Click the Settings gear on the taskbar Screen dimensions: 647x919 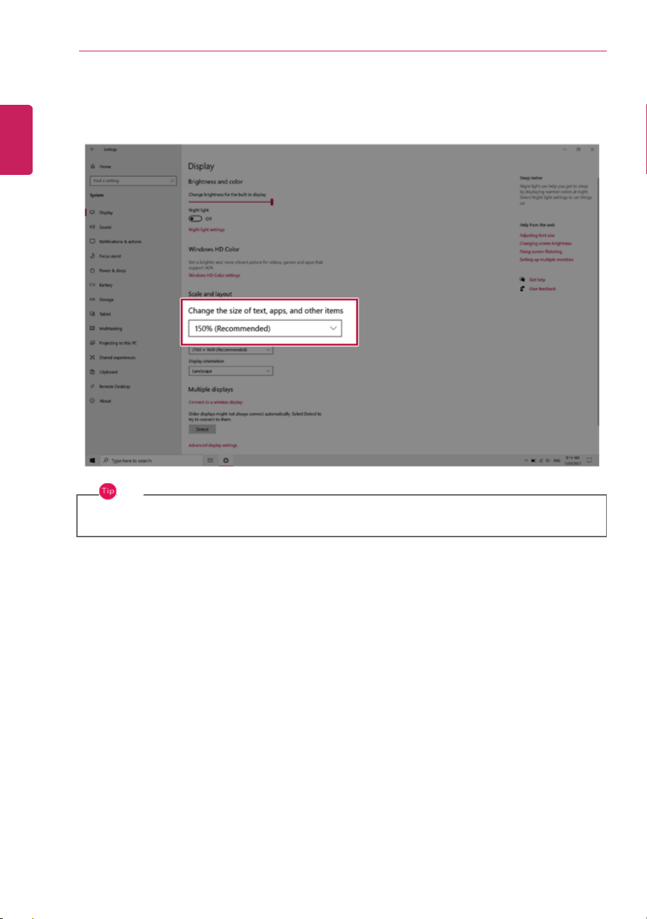(226, 460)
